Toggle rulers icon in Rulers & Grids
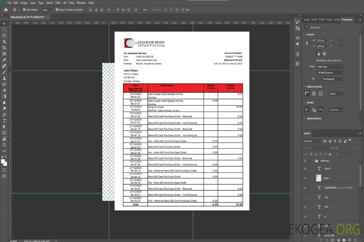Viewport: 364px width, 242px height. click(x=307, y=93)
